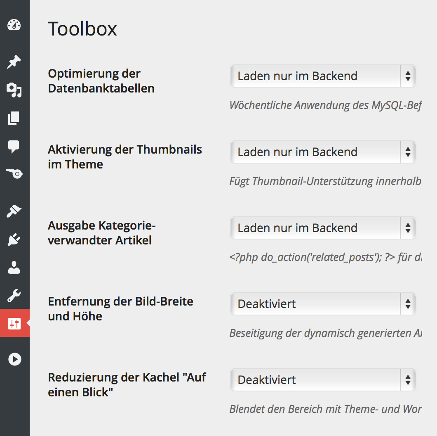Open the Media library icon

click(x=14, y=90)
